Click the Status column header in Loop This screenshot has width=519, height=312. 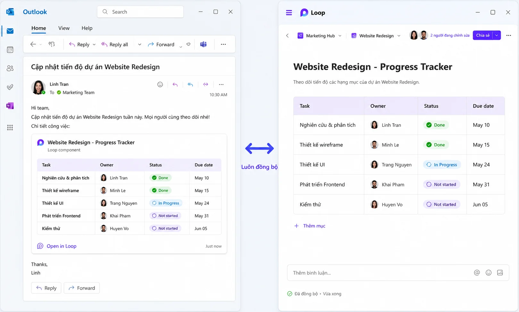442,106
